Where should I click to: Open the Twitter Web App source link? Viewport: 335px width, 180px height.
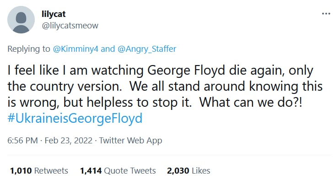(x=130, y=141)
